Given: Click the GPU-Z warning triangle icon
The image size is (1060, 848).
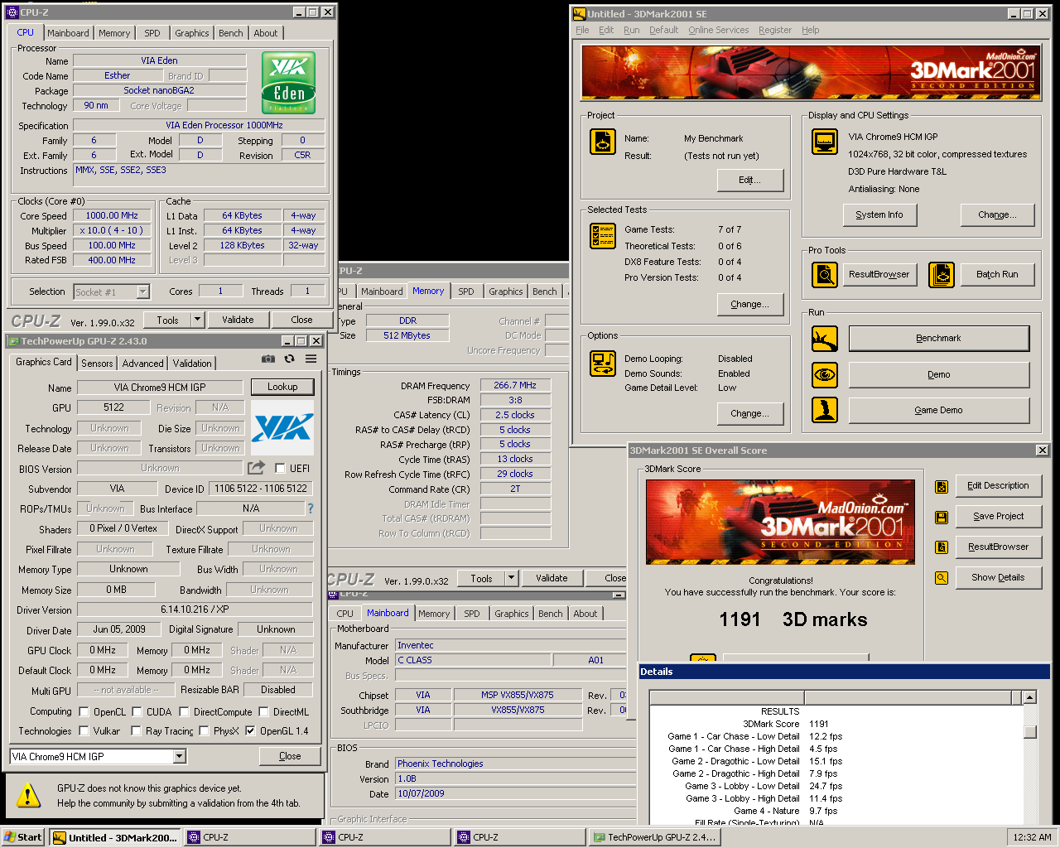Looking at the screenshot, I should click(x=28, y=795).
